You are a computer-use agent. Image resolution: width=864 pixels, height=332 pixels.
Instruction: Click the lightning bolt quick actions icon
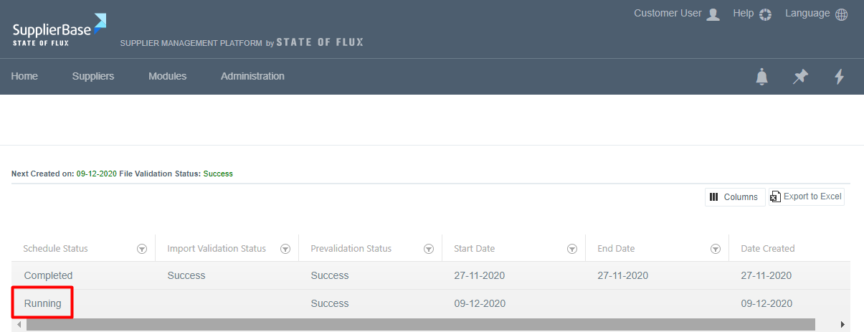click(839, 77)
